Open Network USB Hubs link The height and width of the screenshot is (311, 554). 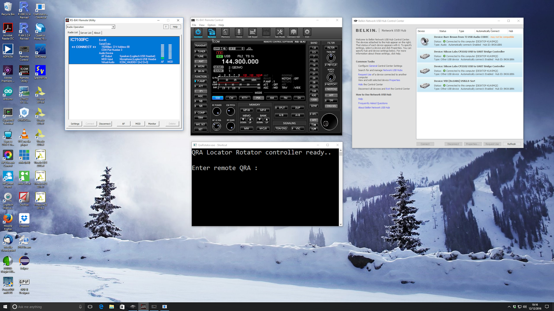point(393,70)
